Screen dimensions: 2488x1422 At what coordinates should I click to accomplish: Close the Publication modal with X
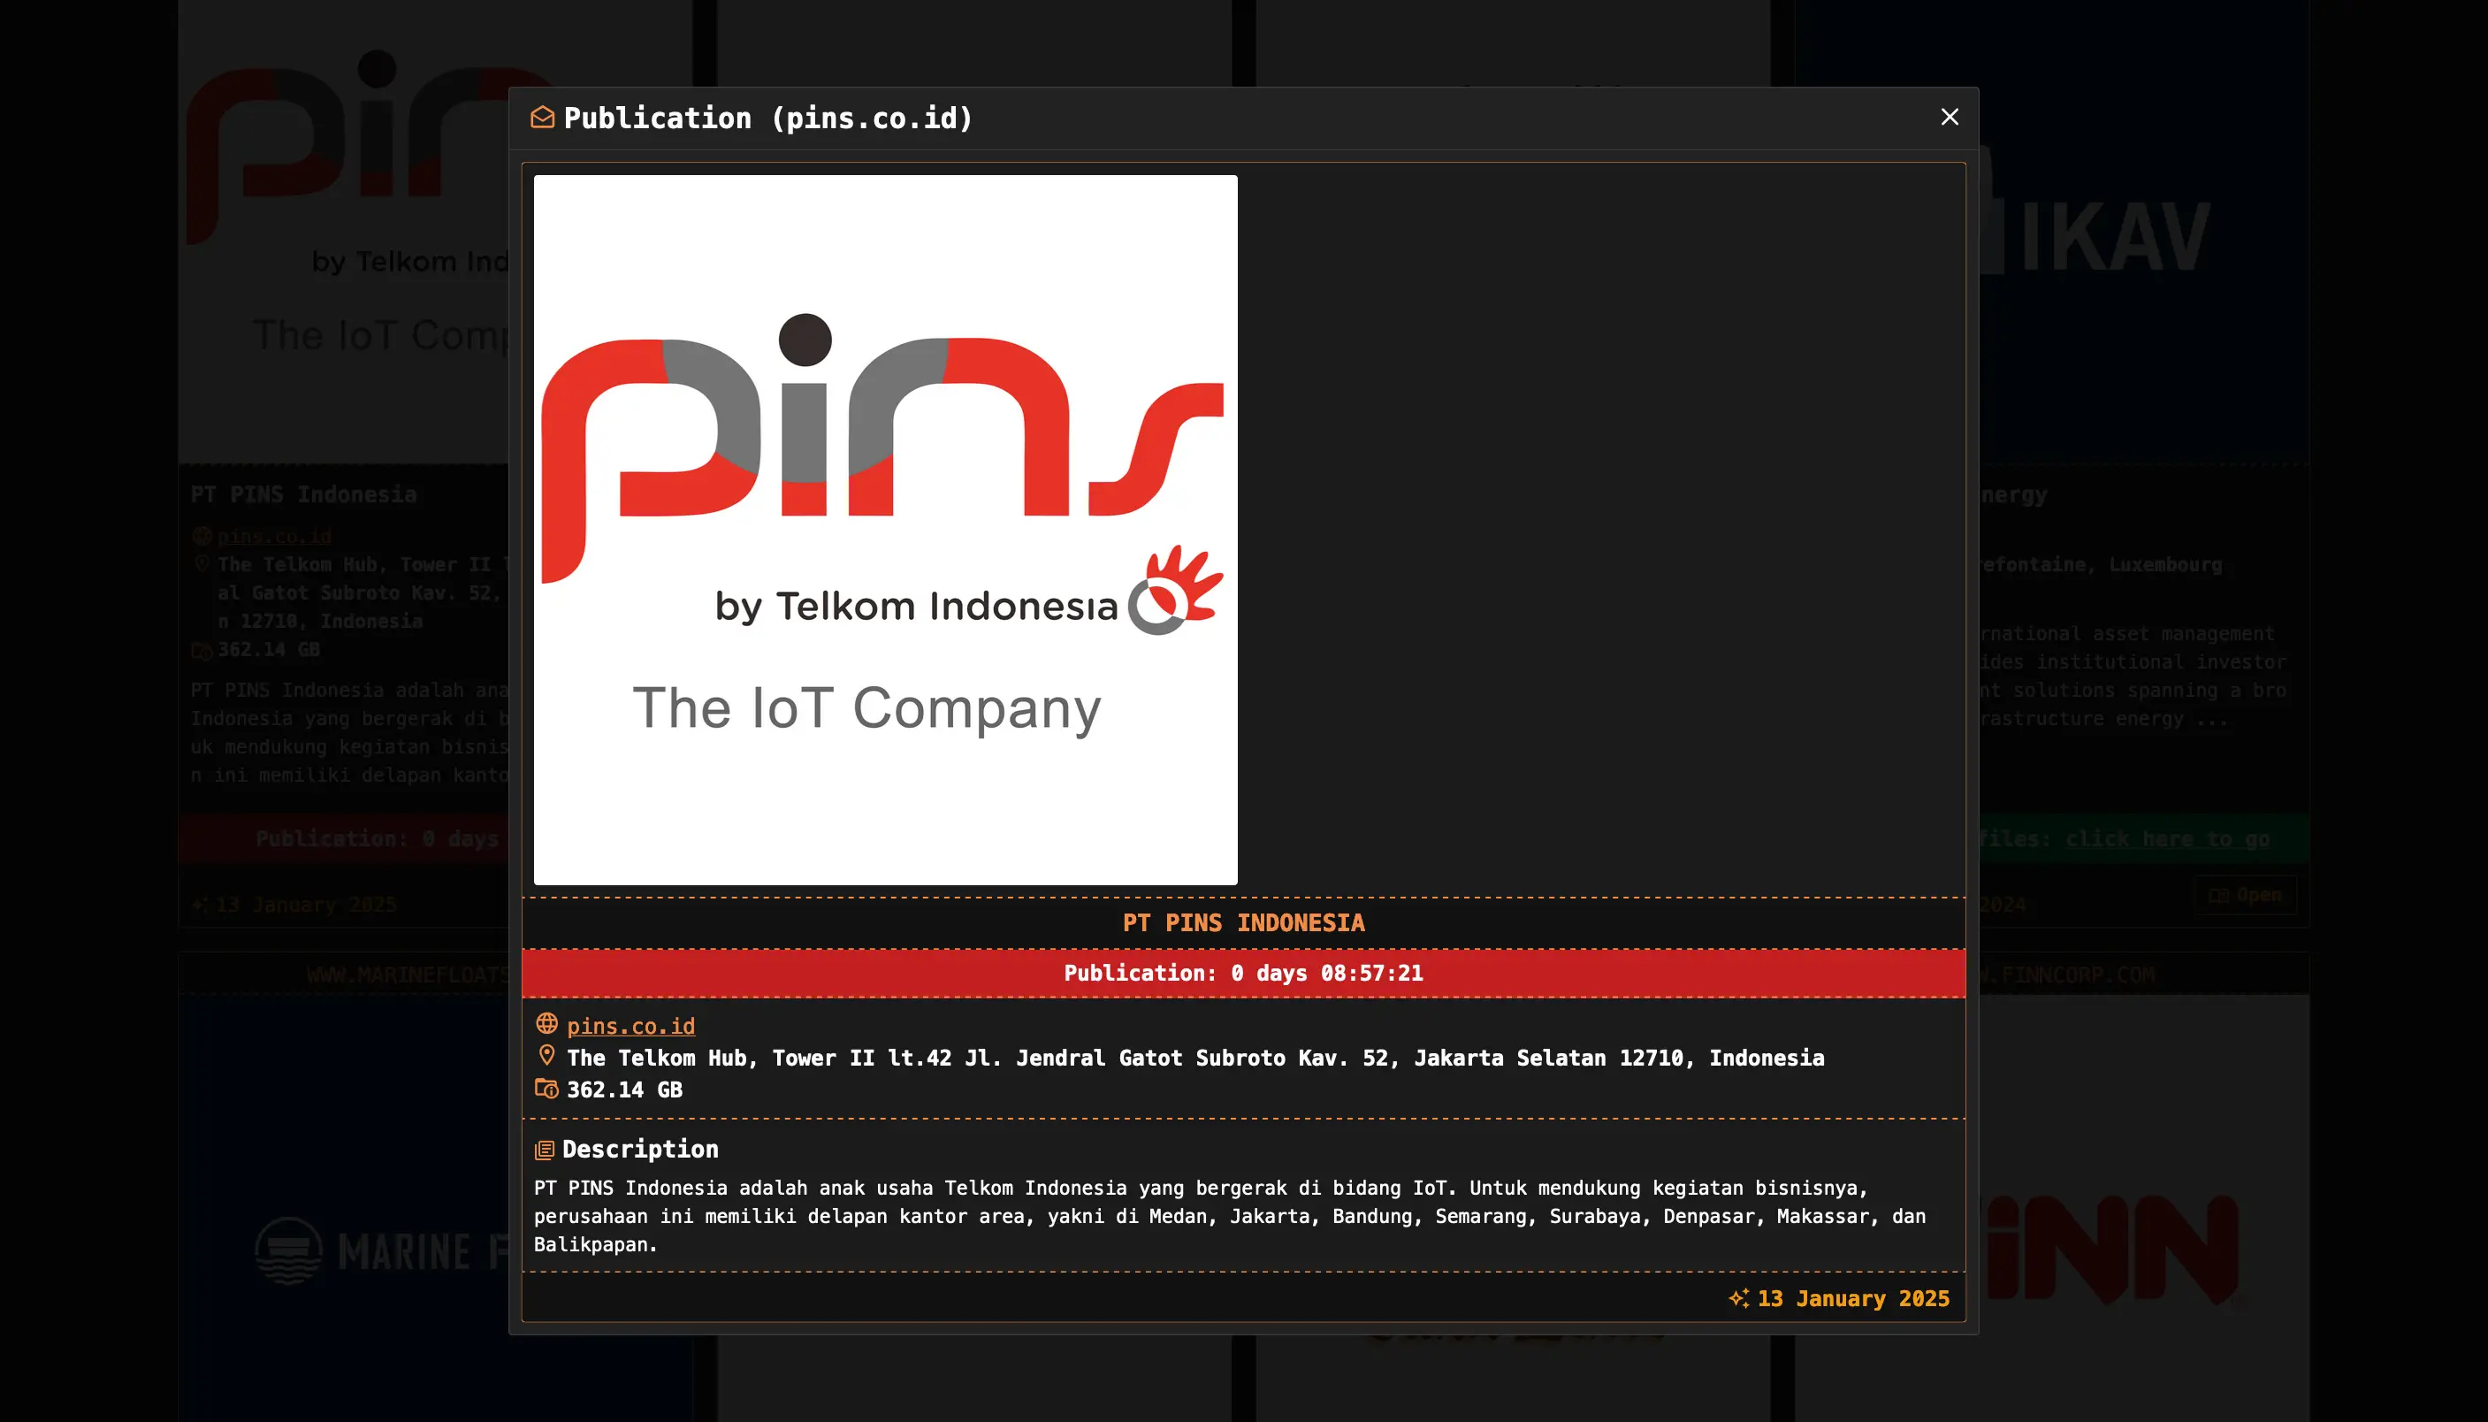(x=1949, y=118)
